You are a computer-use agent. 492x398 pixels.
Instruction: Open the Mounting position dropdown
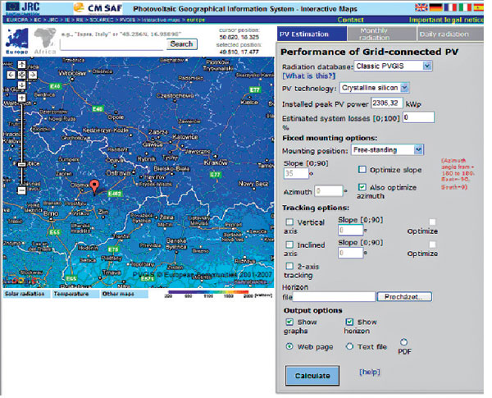click(x=388, y=150)
